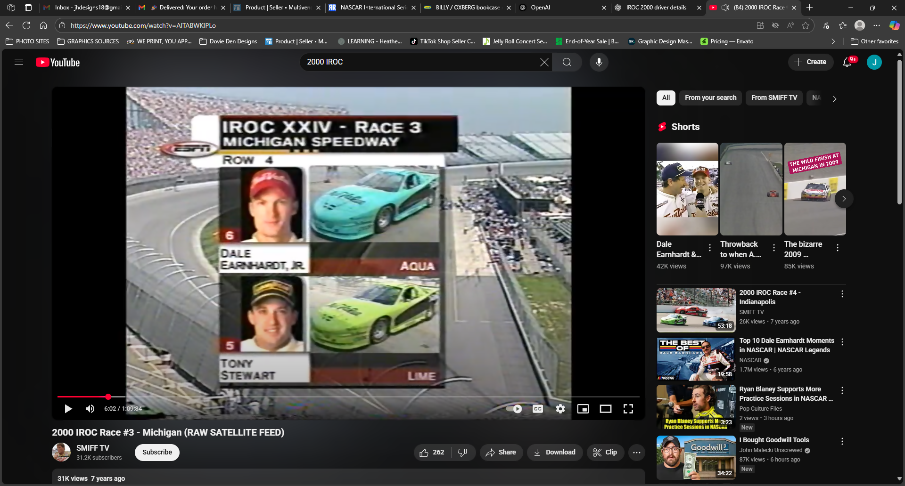Go back in the browser
Image resolution: width=905 pixels, height=486 pixels.
9,25
